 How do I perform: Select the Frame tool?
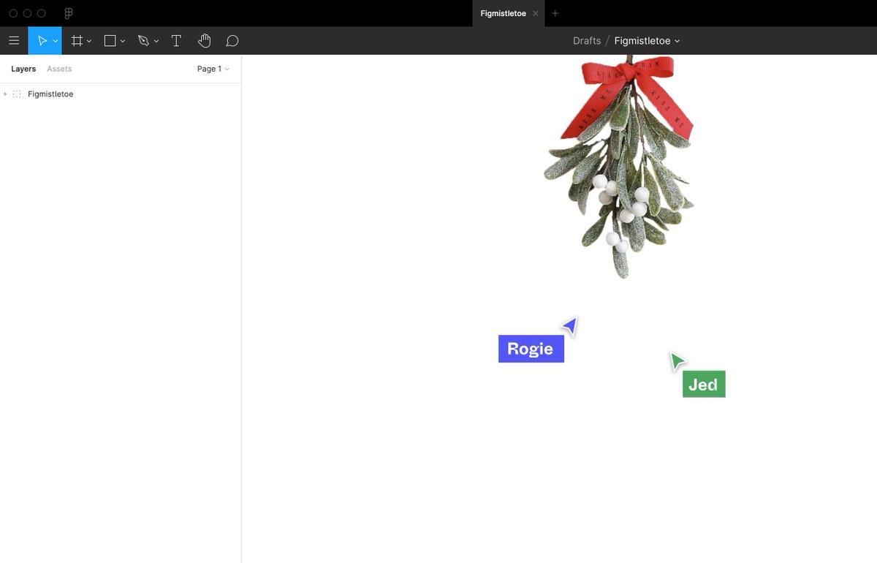77,41
